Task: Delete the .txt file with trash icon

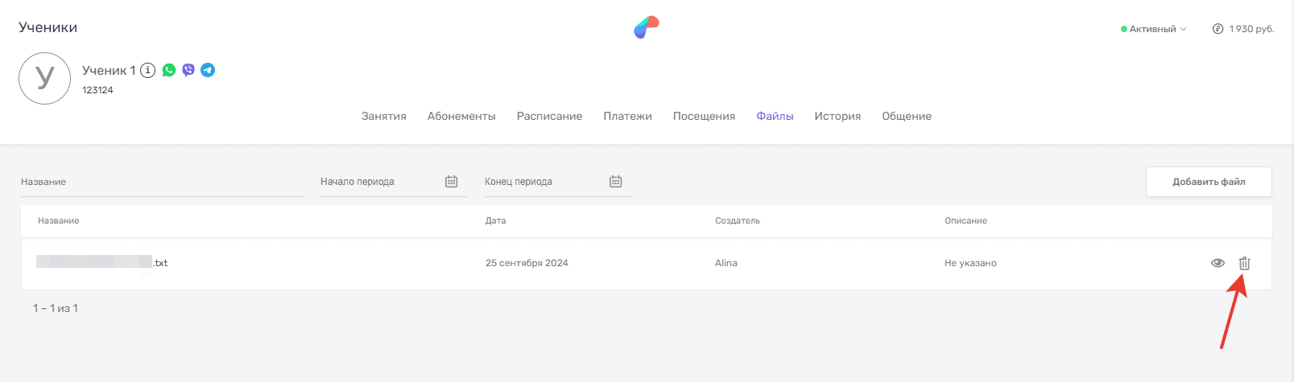Action: tap(1244, 263)
